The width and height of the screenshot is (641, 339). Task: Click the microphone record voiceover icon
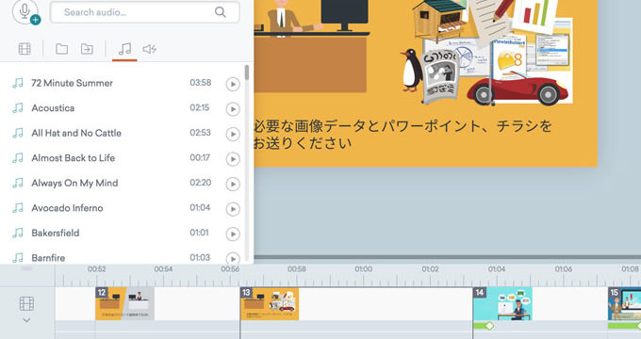click(25, 12)
